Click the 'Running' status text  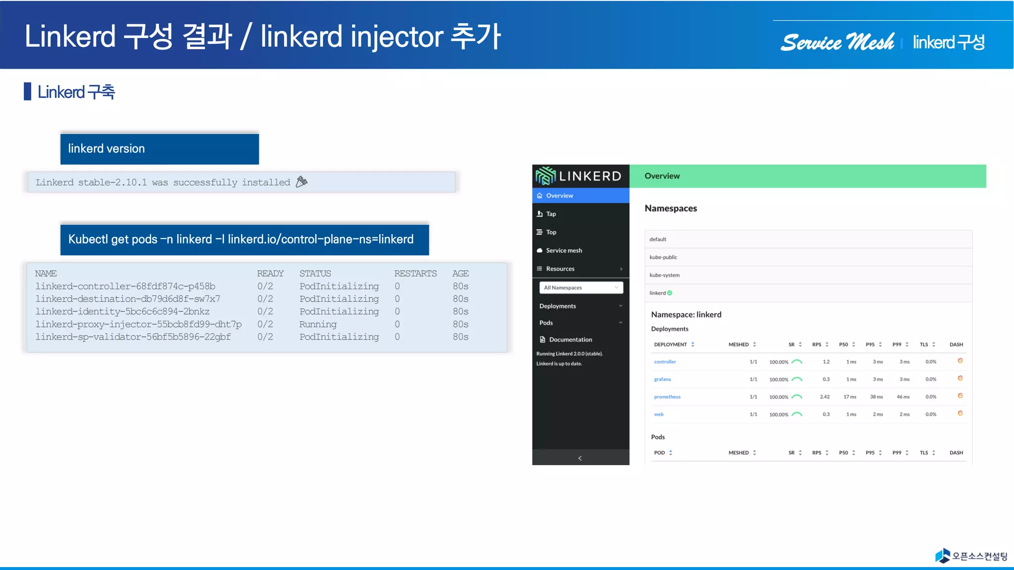click(318, 324)
